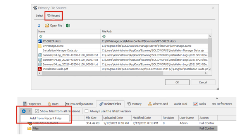Choose Add from Recent Files
The image size is (248, 139).
tap(46, 118)
